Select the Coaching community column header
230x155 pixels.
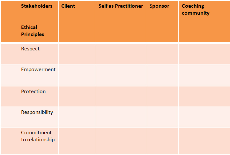pos(196,10)
